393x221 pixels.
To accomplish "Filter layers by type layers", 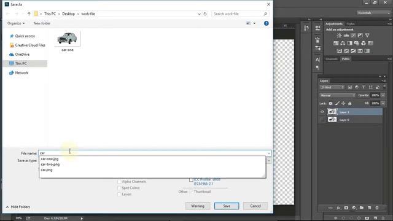I will [x=364, y=87].
